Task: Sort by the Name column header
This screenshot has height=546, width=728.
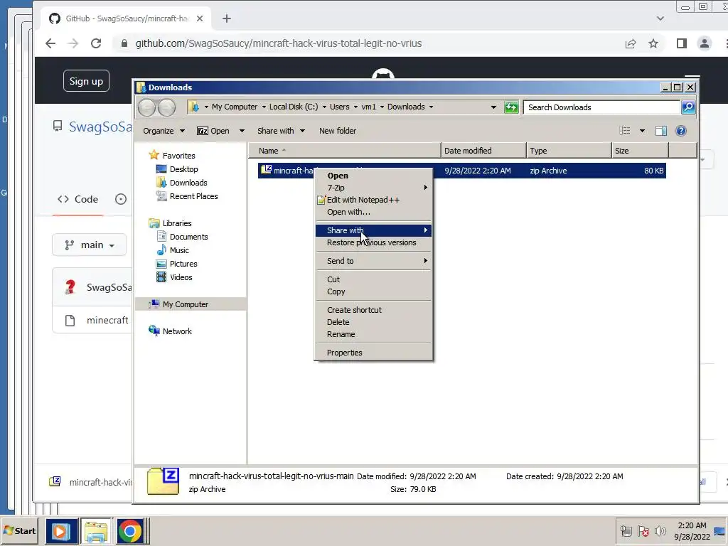Action: pyautogui.click(x=345, y=151)
